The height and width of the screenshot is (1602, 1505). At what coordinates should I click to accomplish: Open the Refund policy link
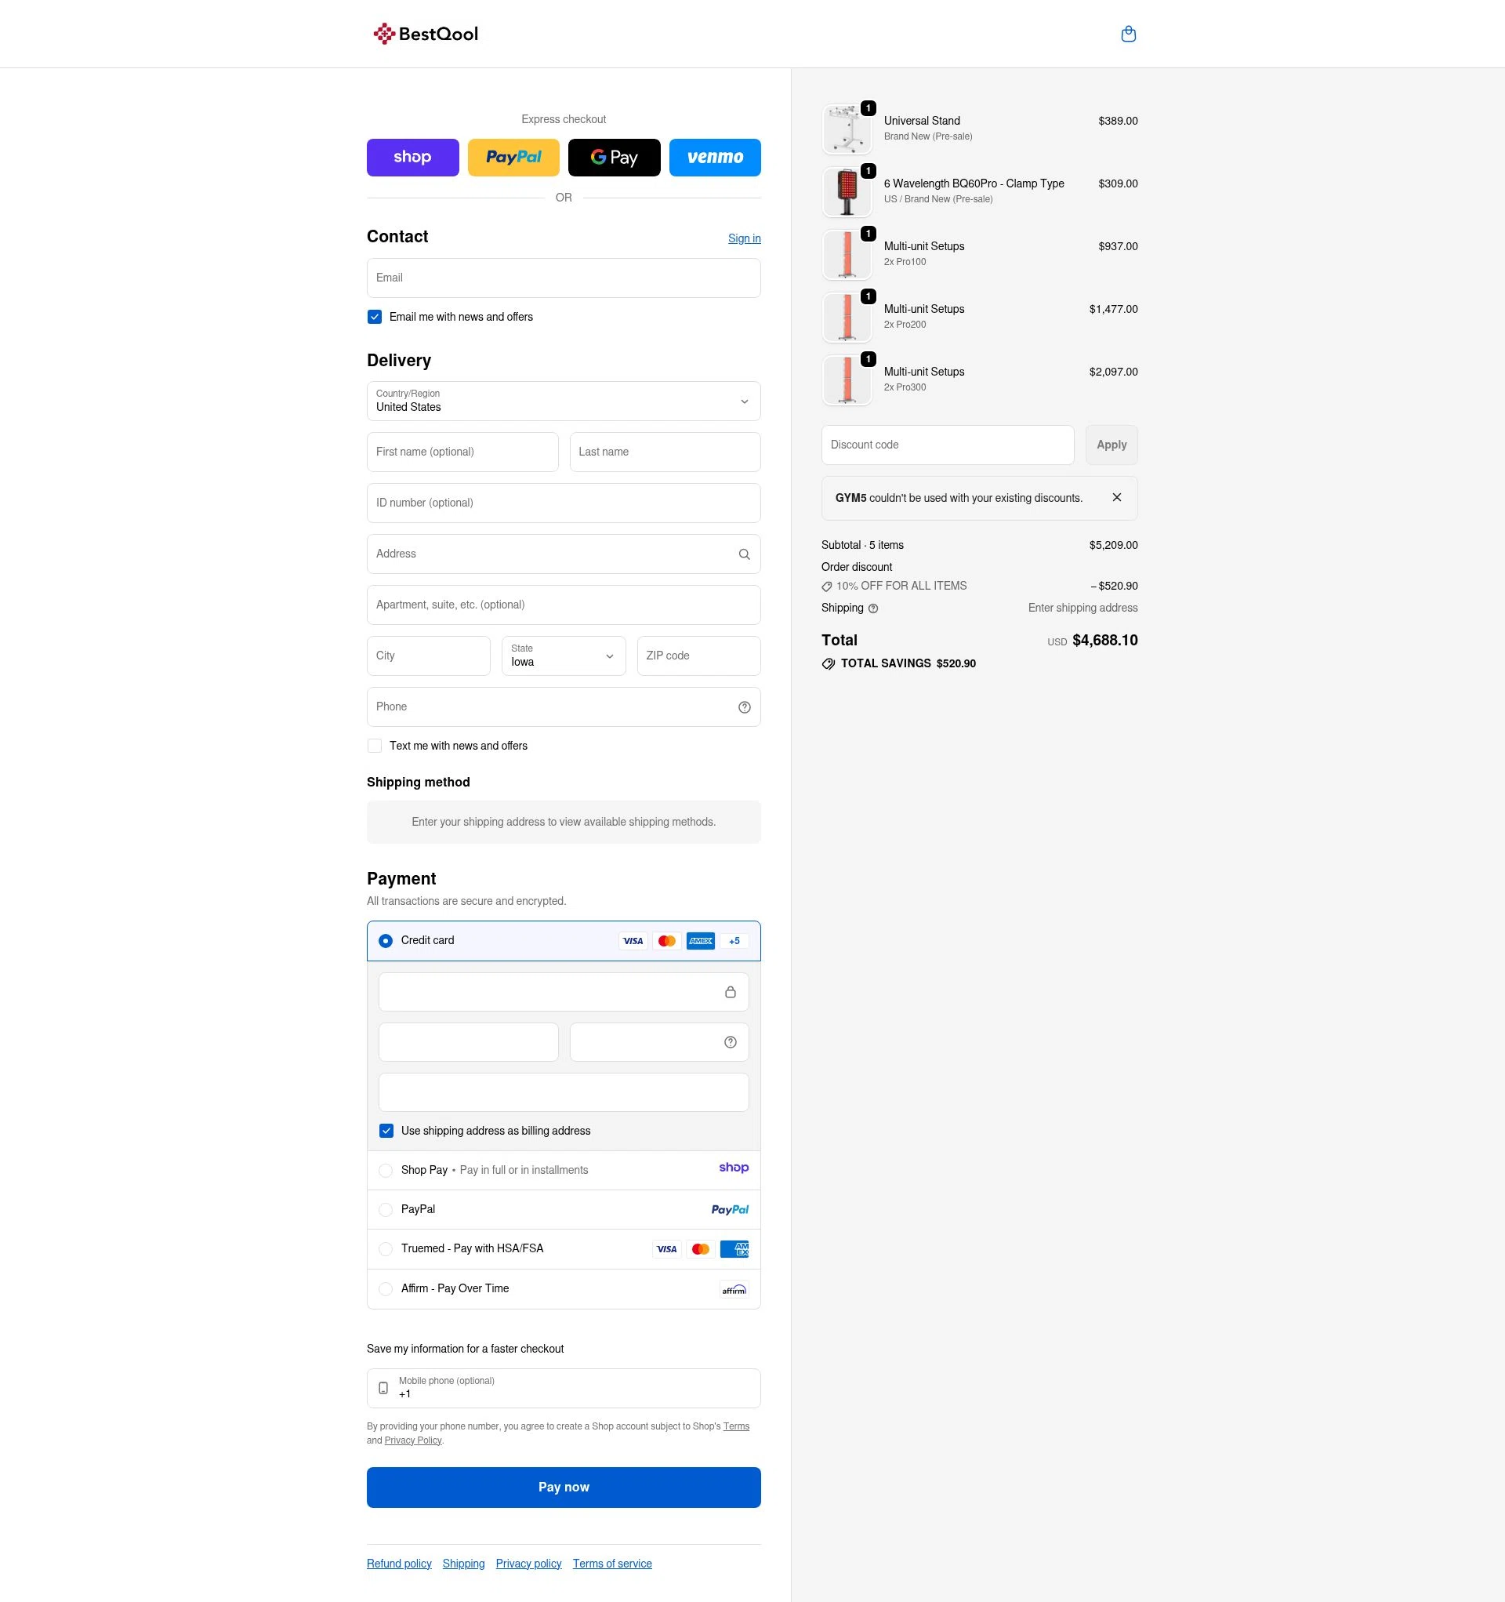click(x=398, y=1564)
